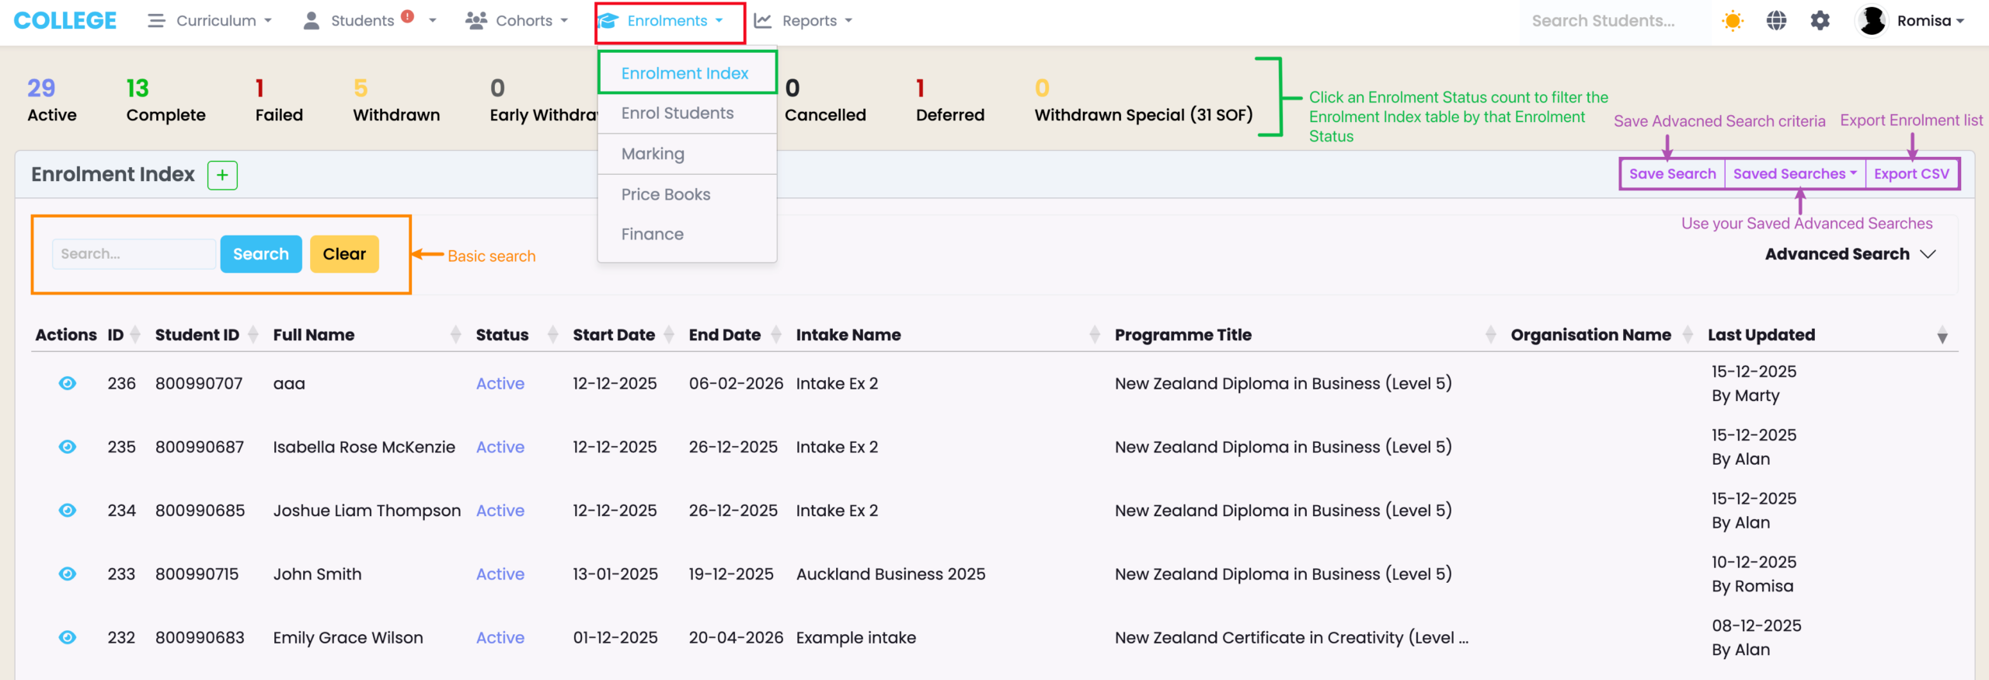Screen dimensions: 1989x680
Task: Select Enrol Students from Enrolments menu
Action: pos(677,113)
